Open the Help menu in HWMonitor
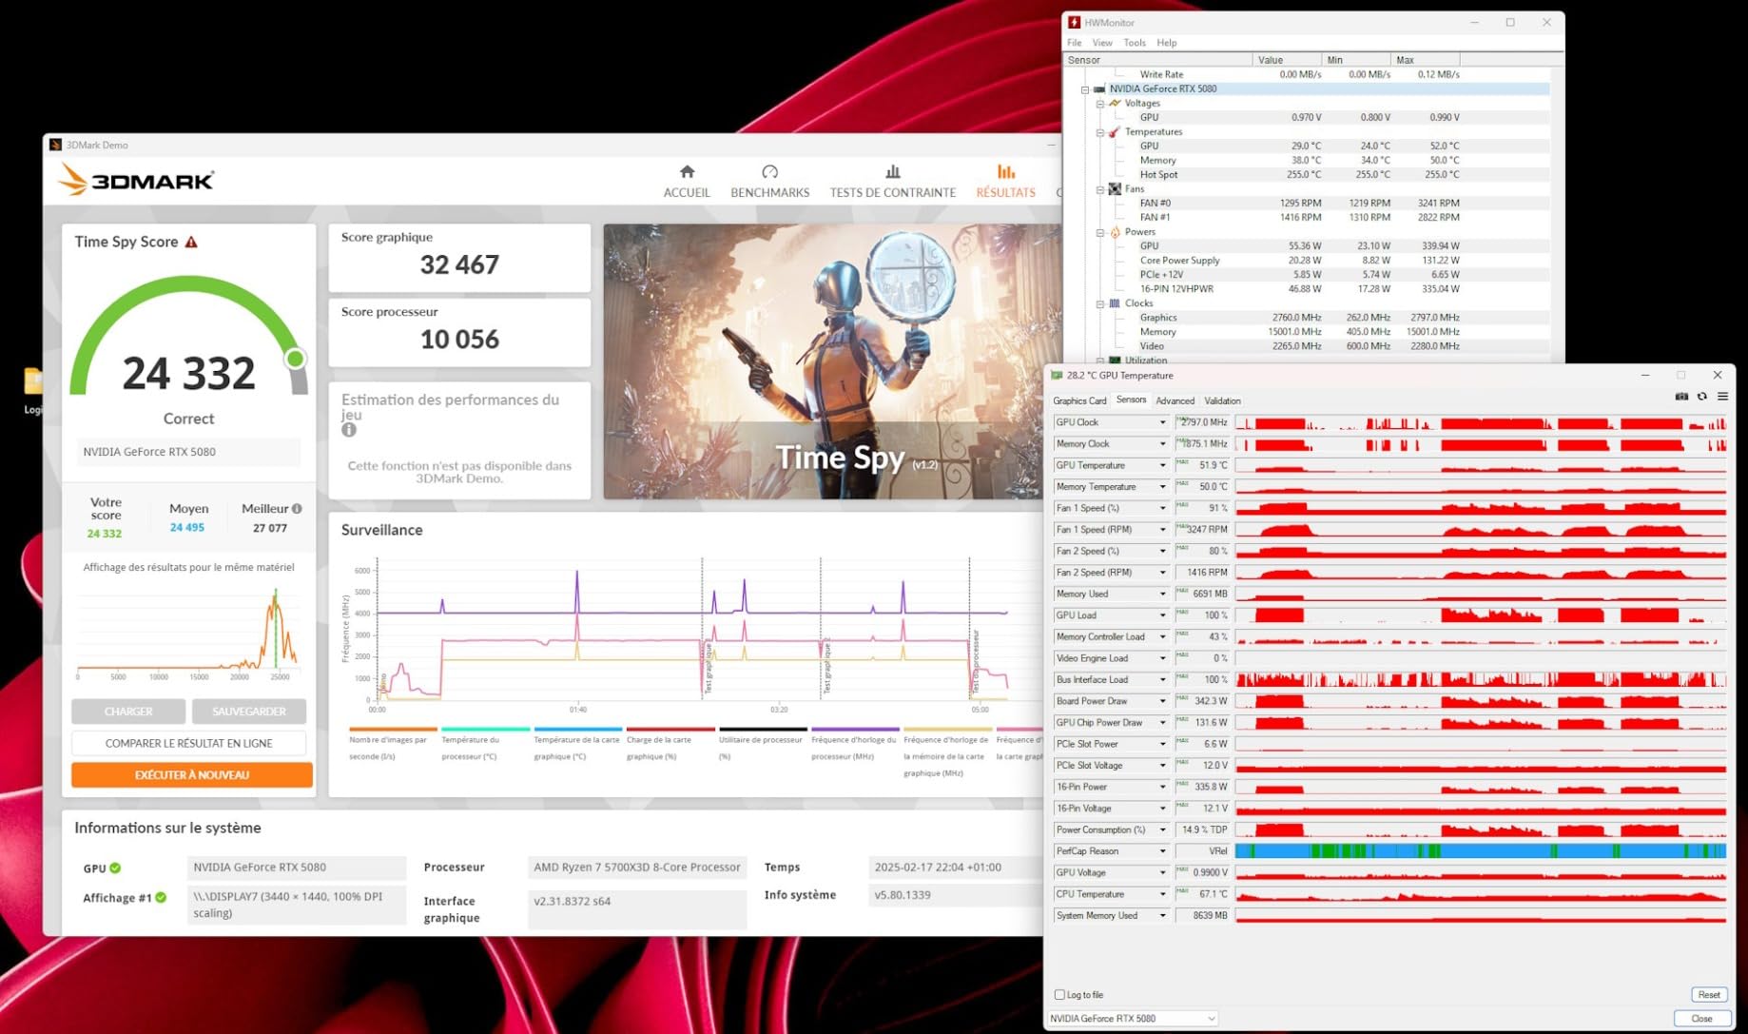This screenshot has width=1748, height=1034. coord(1167,43)
